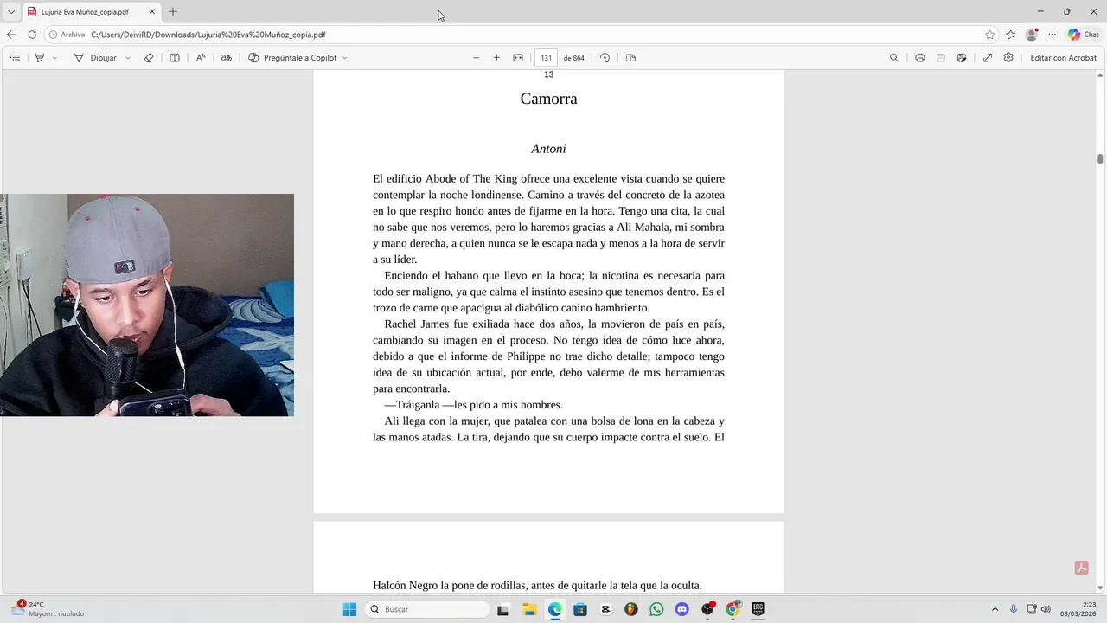Open the PDF search tool
Image resolution: width=1107 pixels, height=623 pixels.
894,58
